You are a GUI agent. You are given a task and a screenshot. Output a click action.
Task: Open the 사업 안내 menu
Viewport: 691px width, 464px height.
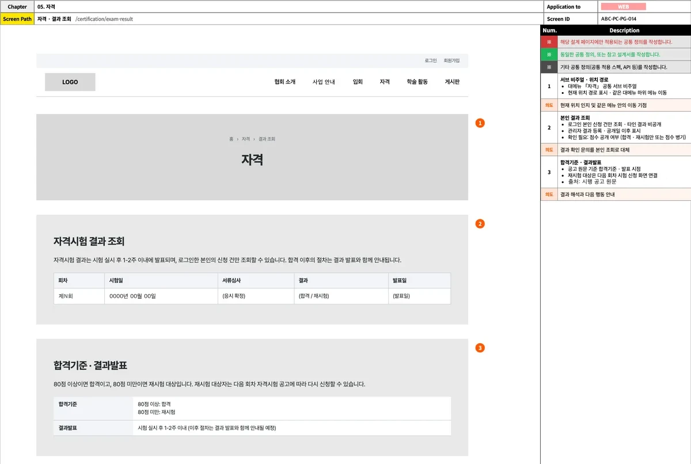click(x=324, y=82)
